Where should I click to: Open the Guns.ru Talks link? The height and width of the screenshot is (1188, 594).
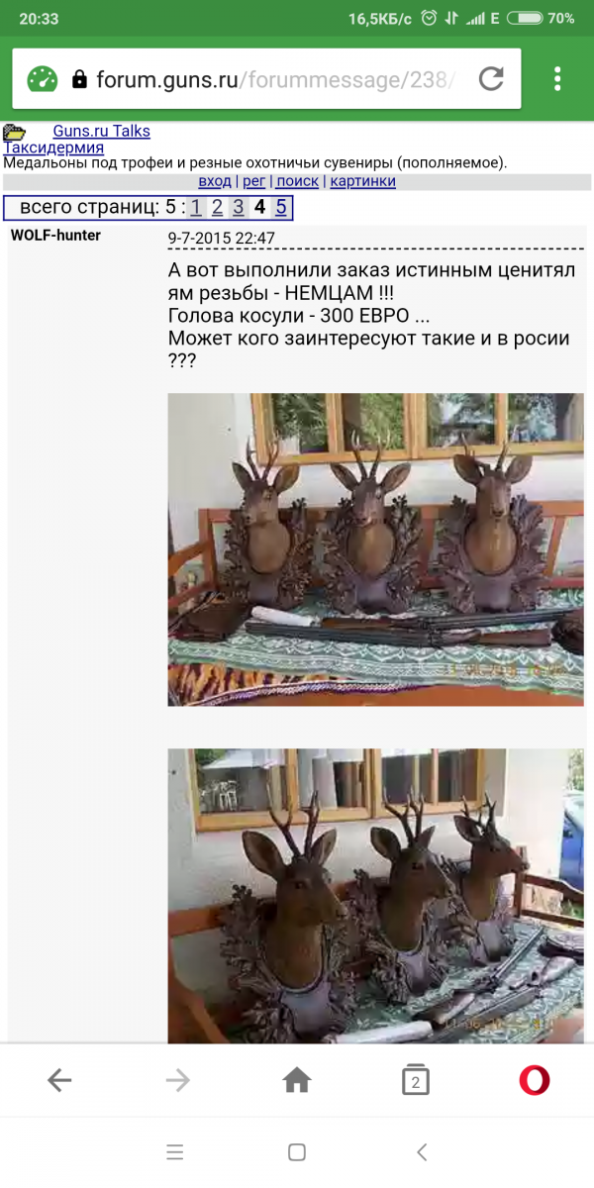click(102, 131)
